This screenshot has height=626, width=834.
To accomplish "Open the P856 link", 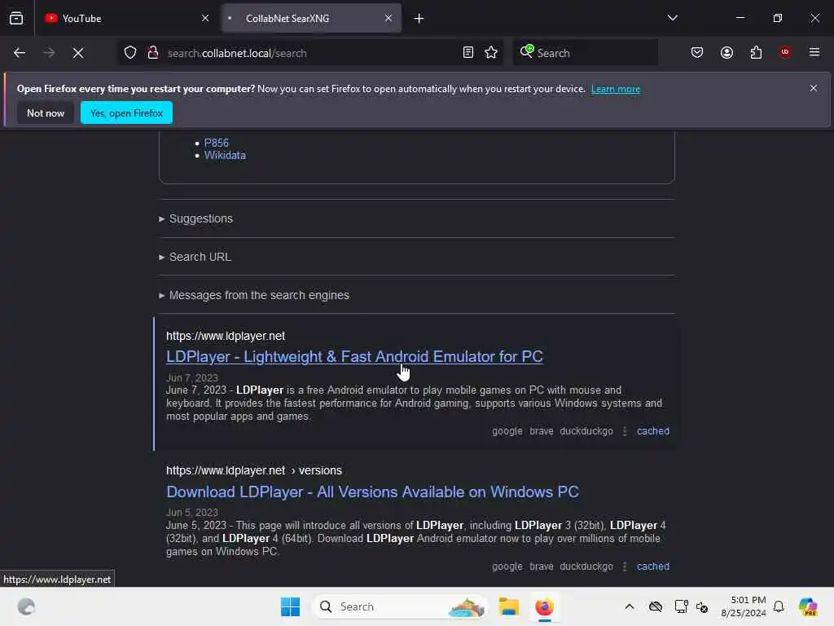I will click(x=217, y=143).
